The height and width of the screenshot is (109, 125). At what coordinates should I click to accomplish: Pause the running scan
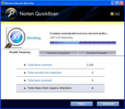point(82,104)
